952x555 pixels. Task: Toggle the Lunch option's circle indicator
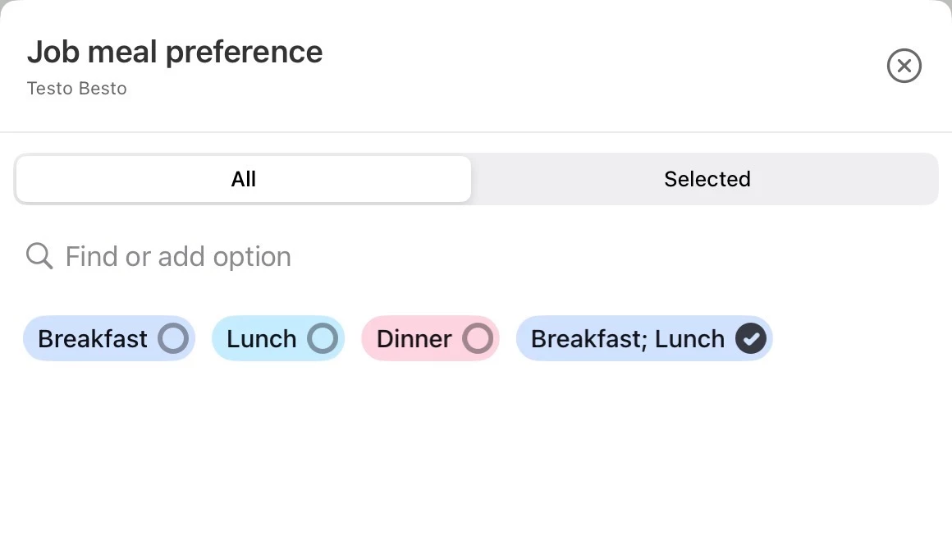click(x=323, y=338)
